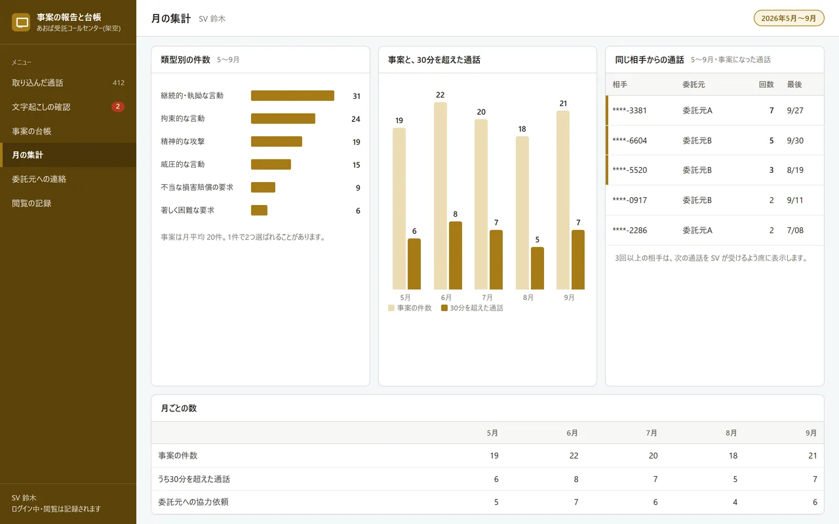Click the 拘束的な言動 label
This screenshot has width=839, height=524.
tap(183, 119)
